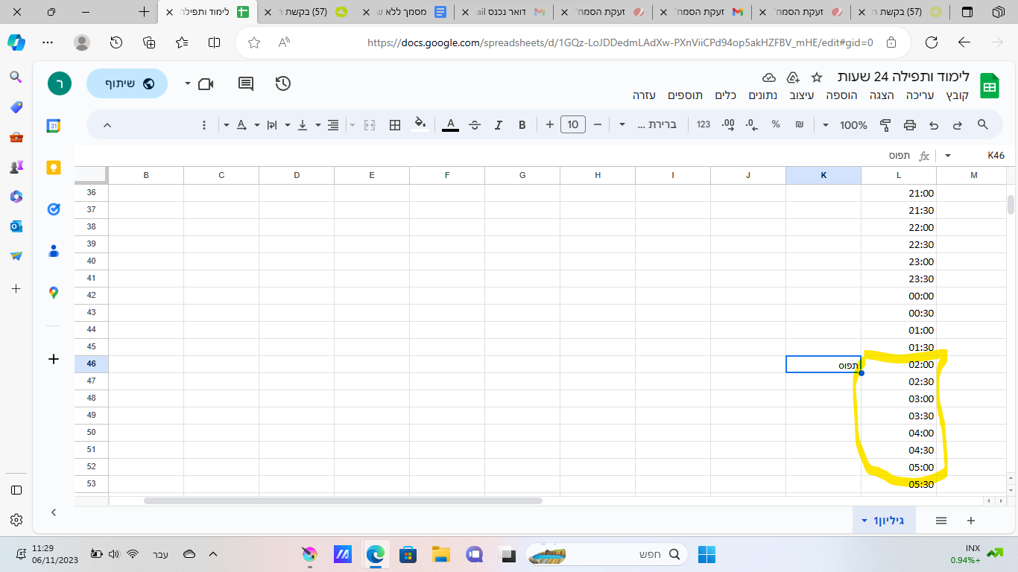1018x572 pixels.
Task: Refresh the page in Edge
Action: 931,42
